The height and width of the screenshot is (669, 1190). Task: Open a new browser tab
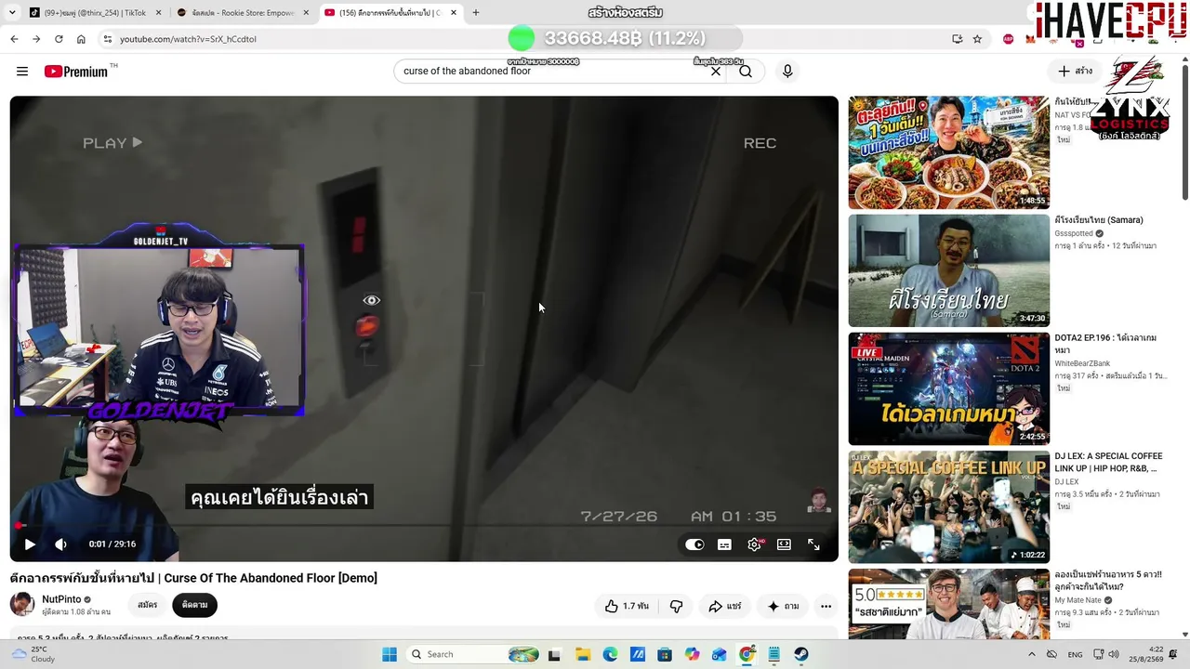476,13
